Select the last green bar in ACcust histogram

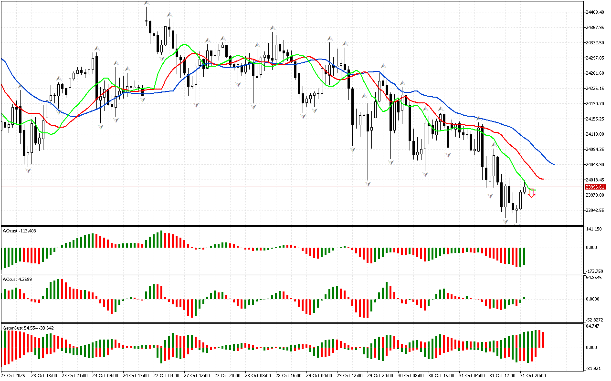(x=524, y=298)
